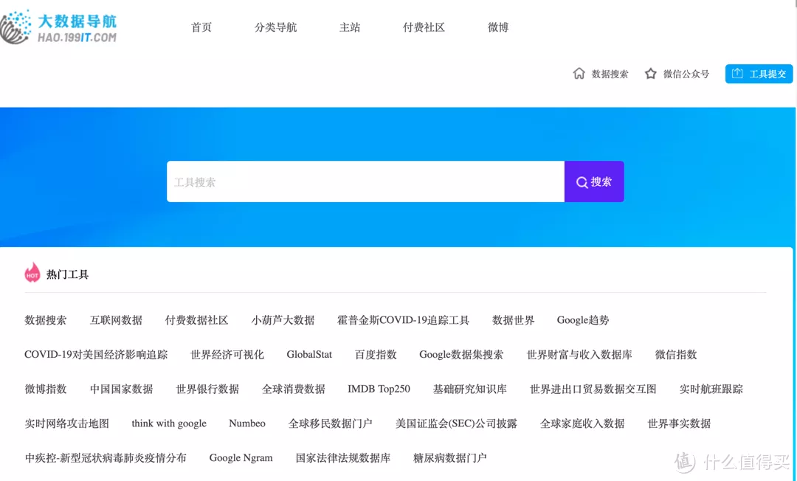Open 微博指数 link

46,389
